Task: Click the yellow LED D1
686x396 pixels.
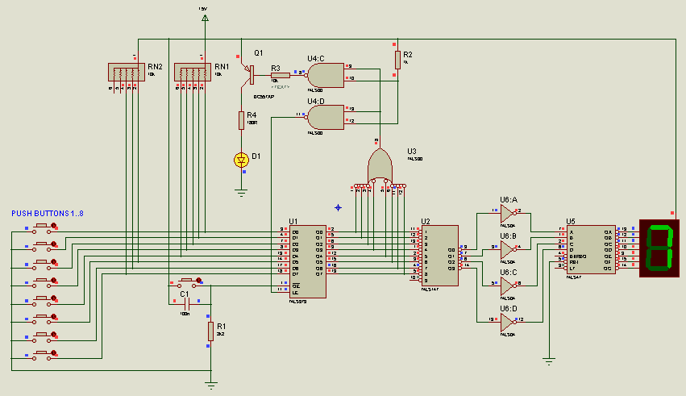Action: [x=241, y=160]
